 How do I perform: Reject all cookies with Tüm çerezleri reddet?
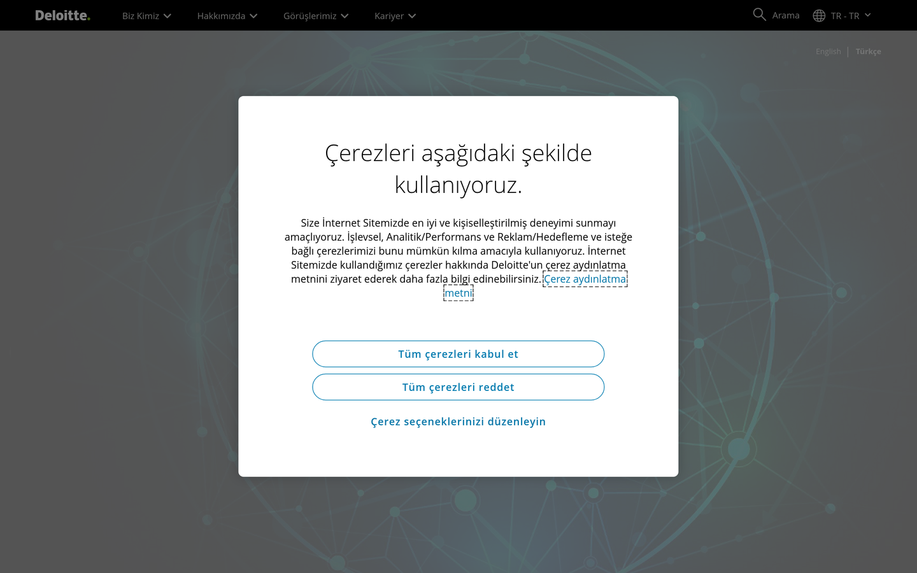tap(458, 387)
